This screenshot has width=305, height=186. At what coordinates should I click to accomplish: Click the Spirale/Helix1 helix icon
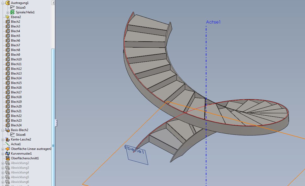pyautogui.click(x=13, y=12)
